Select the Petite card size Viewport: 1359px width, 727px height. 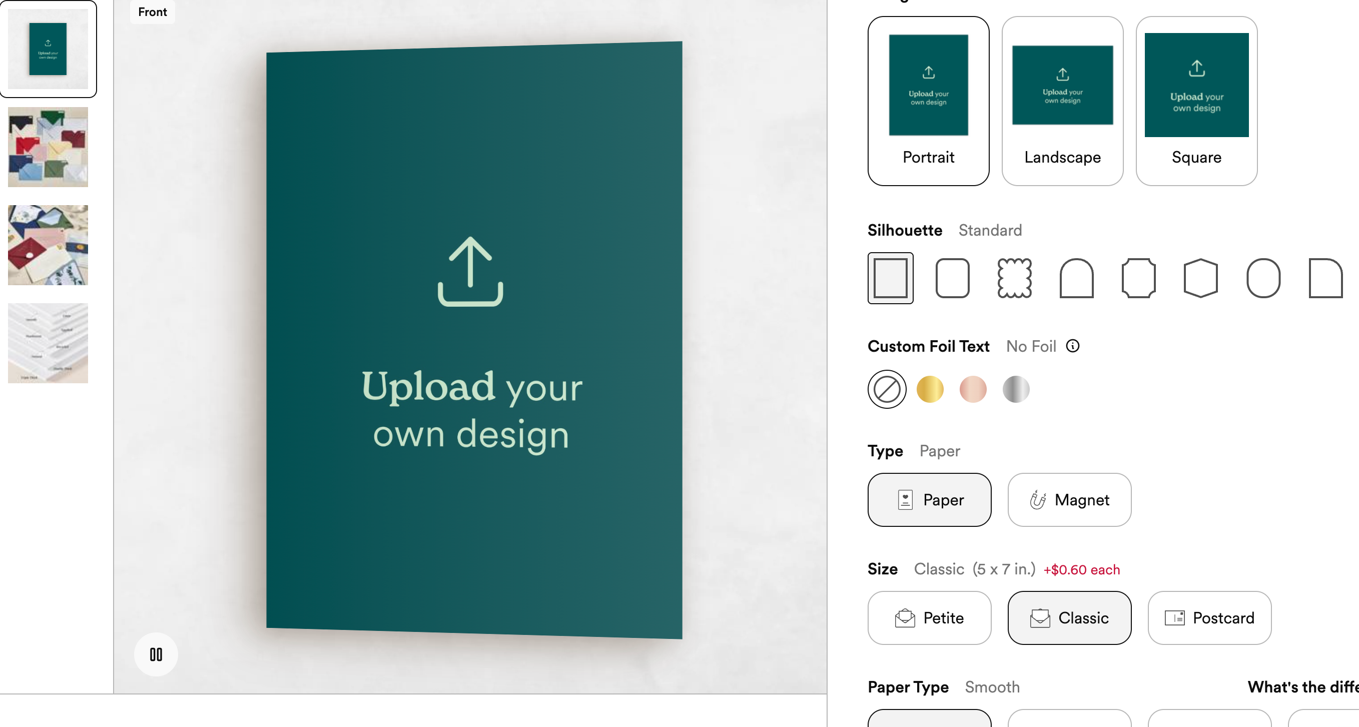929,618
